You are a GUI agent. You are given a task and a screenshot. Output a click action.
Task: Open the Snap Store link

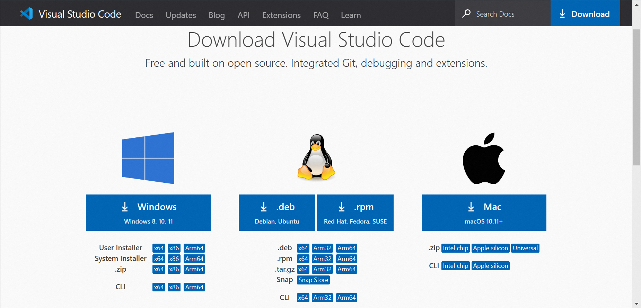(x=313, y=280)
